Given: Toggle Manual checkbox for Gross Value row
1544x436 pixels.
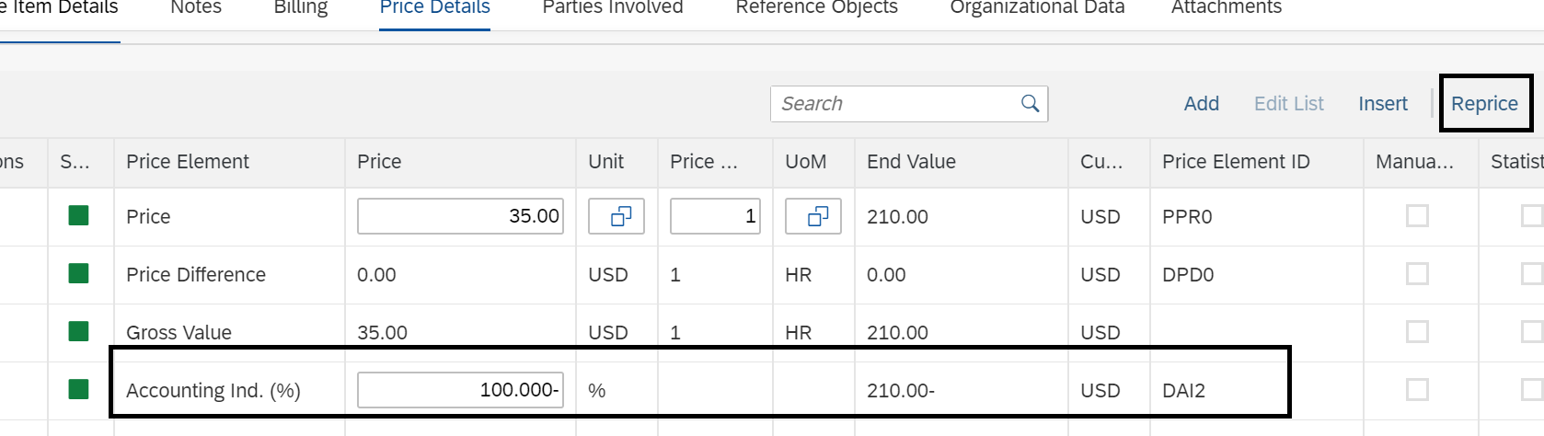Looking at the screenshot, I should 1418,331.
